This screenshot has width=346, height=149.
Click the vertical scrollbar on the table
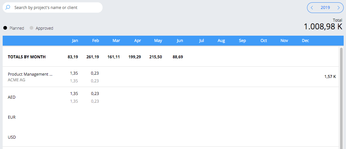click(341, 97)
